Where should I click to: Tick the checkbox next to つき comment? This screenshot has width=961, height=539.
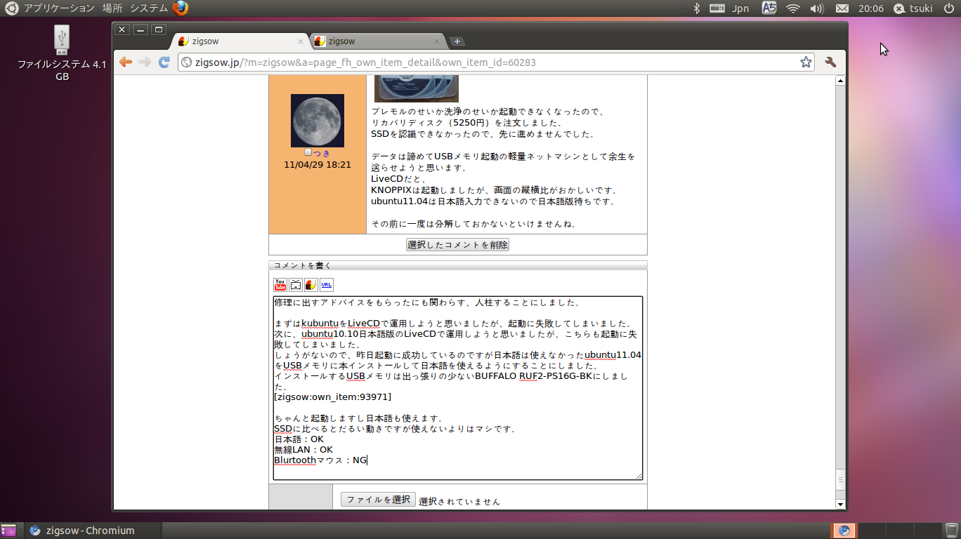tap(308, 152)
